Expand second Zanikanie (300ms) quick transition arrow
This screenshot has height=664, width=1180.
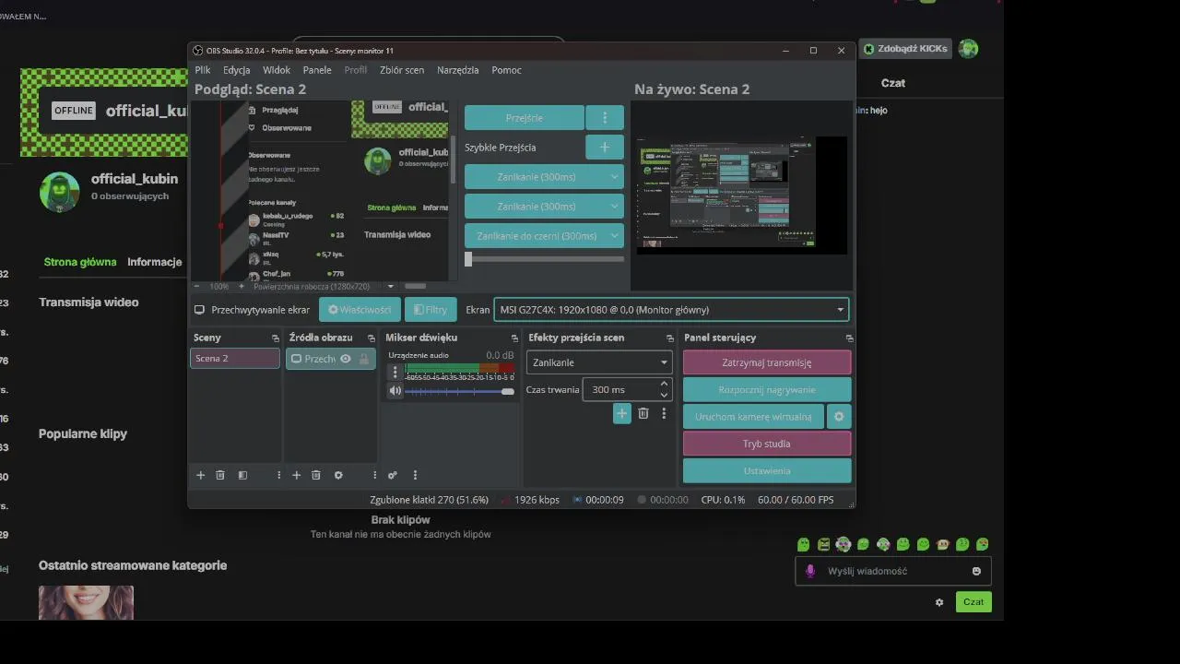pyautogui.click(x=614, y=207)
